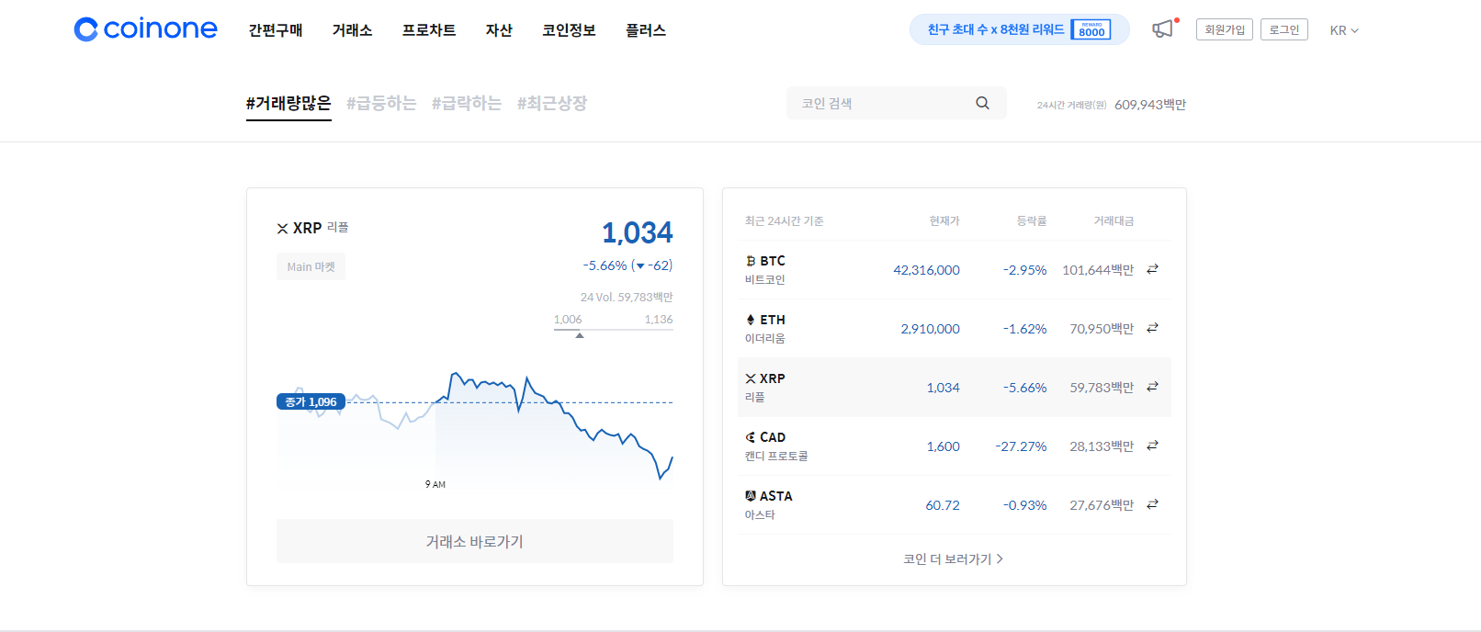1481x632 pixels.
Task: Click the ASTA swap arrows icon
Action: point(1152,504)
